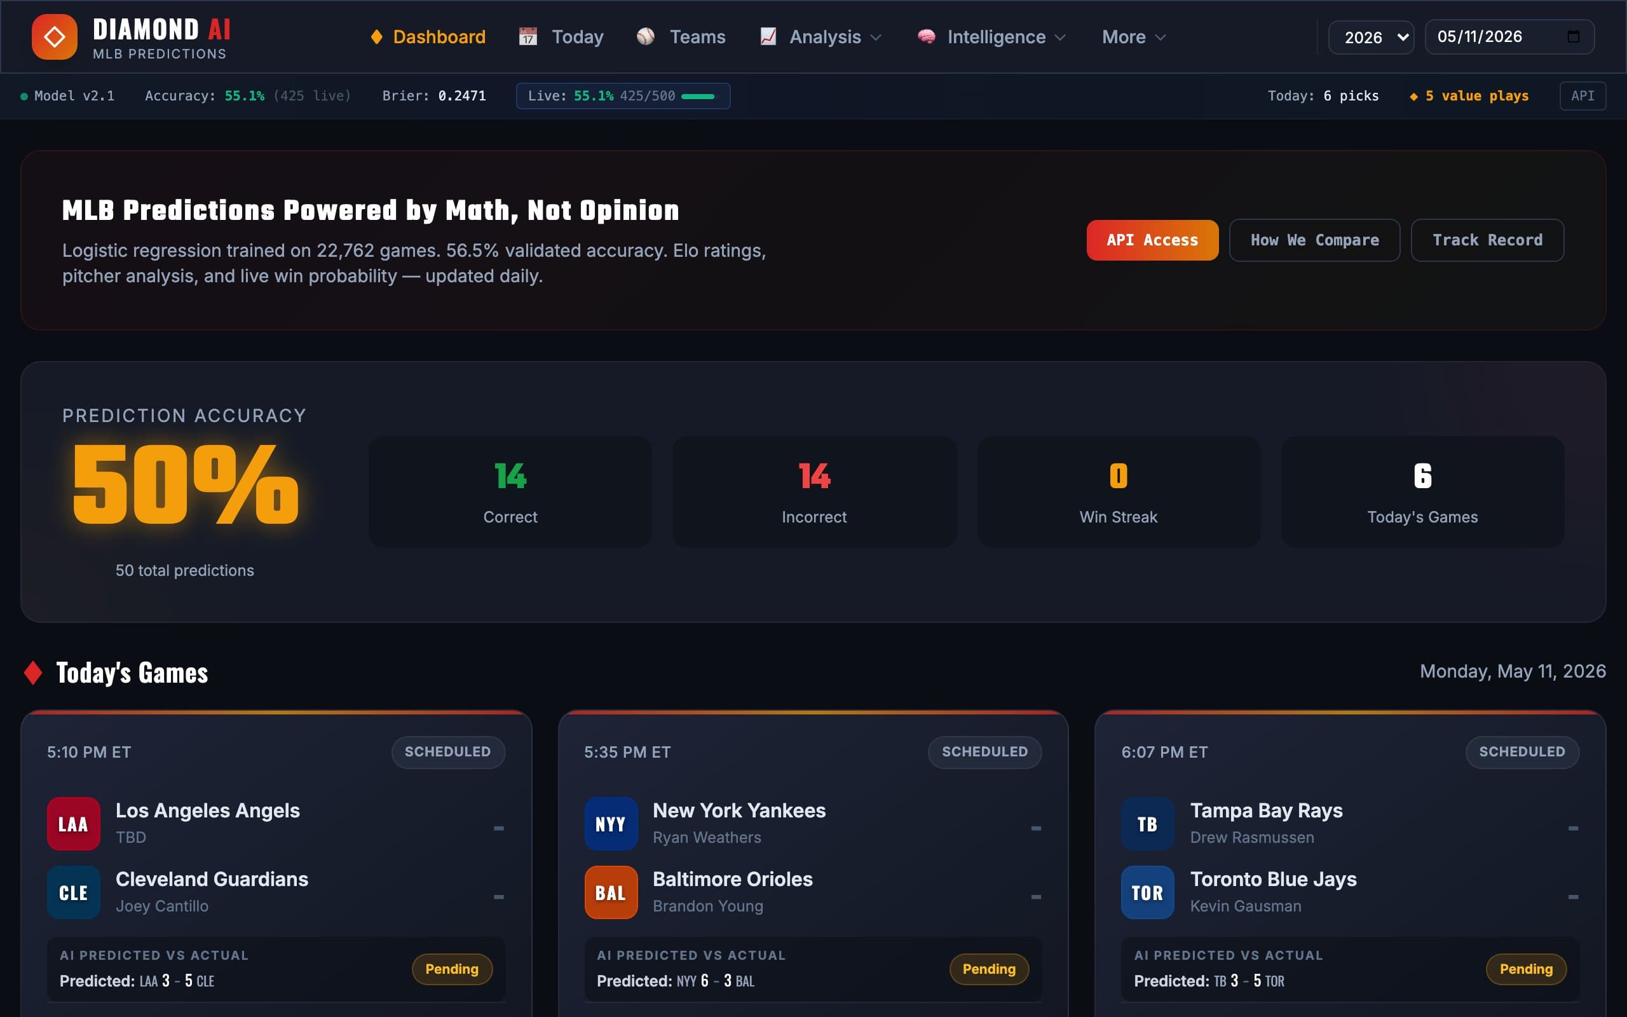Click the calendar icon beside Today

tap(528, 37)
